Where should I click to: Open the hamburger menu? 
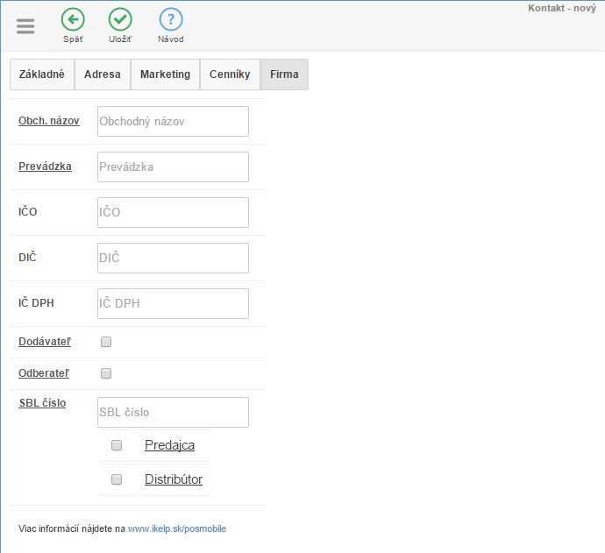(x=25, y=25)
